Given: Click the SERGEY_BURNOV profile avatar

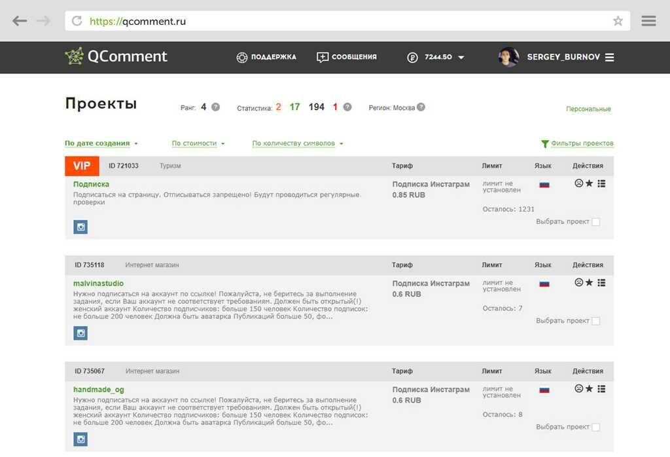Looking at the screenshot, I should coord(508,57).
